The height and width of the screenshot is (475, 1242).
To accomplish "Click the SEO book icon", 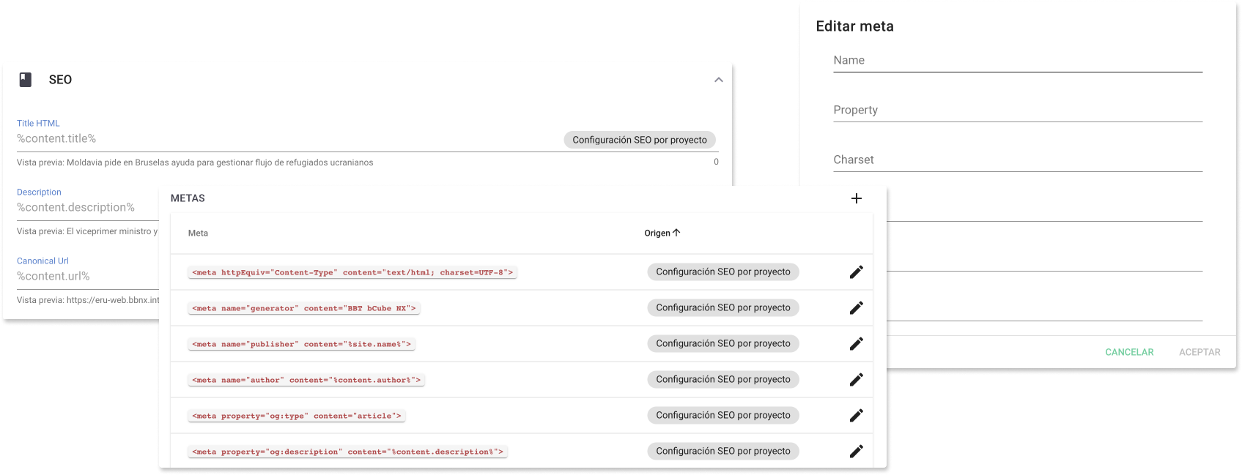I will point(26,80).
